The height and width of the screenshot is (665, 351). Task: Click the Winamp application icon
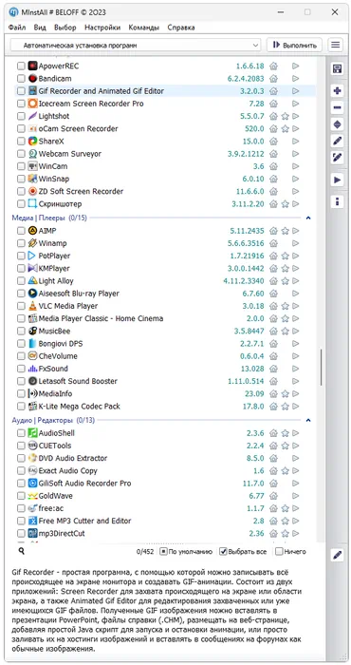[x=32, y=243]
